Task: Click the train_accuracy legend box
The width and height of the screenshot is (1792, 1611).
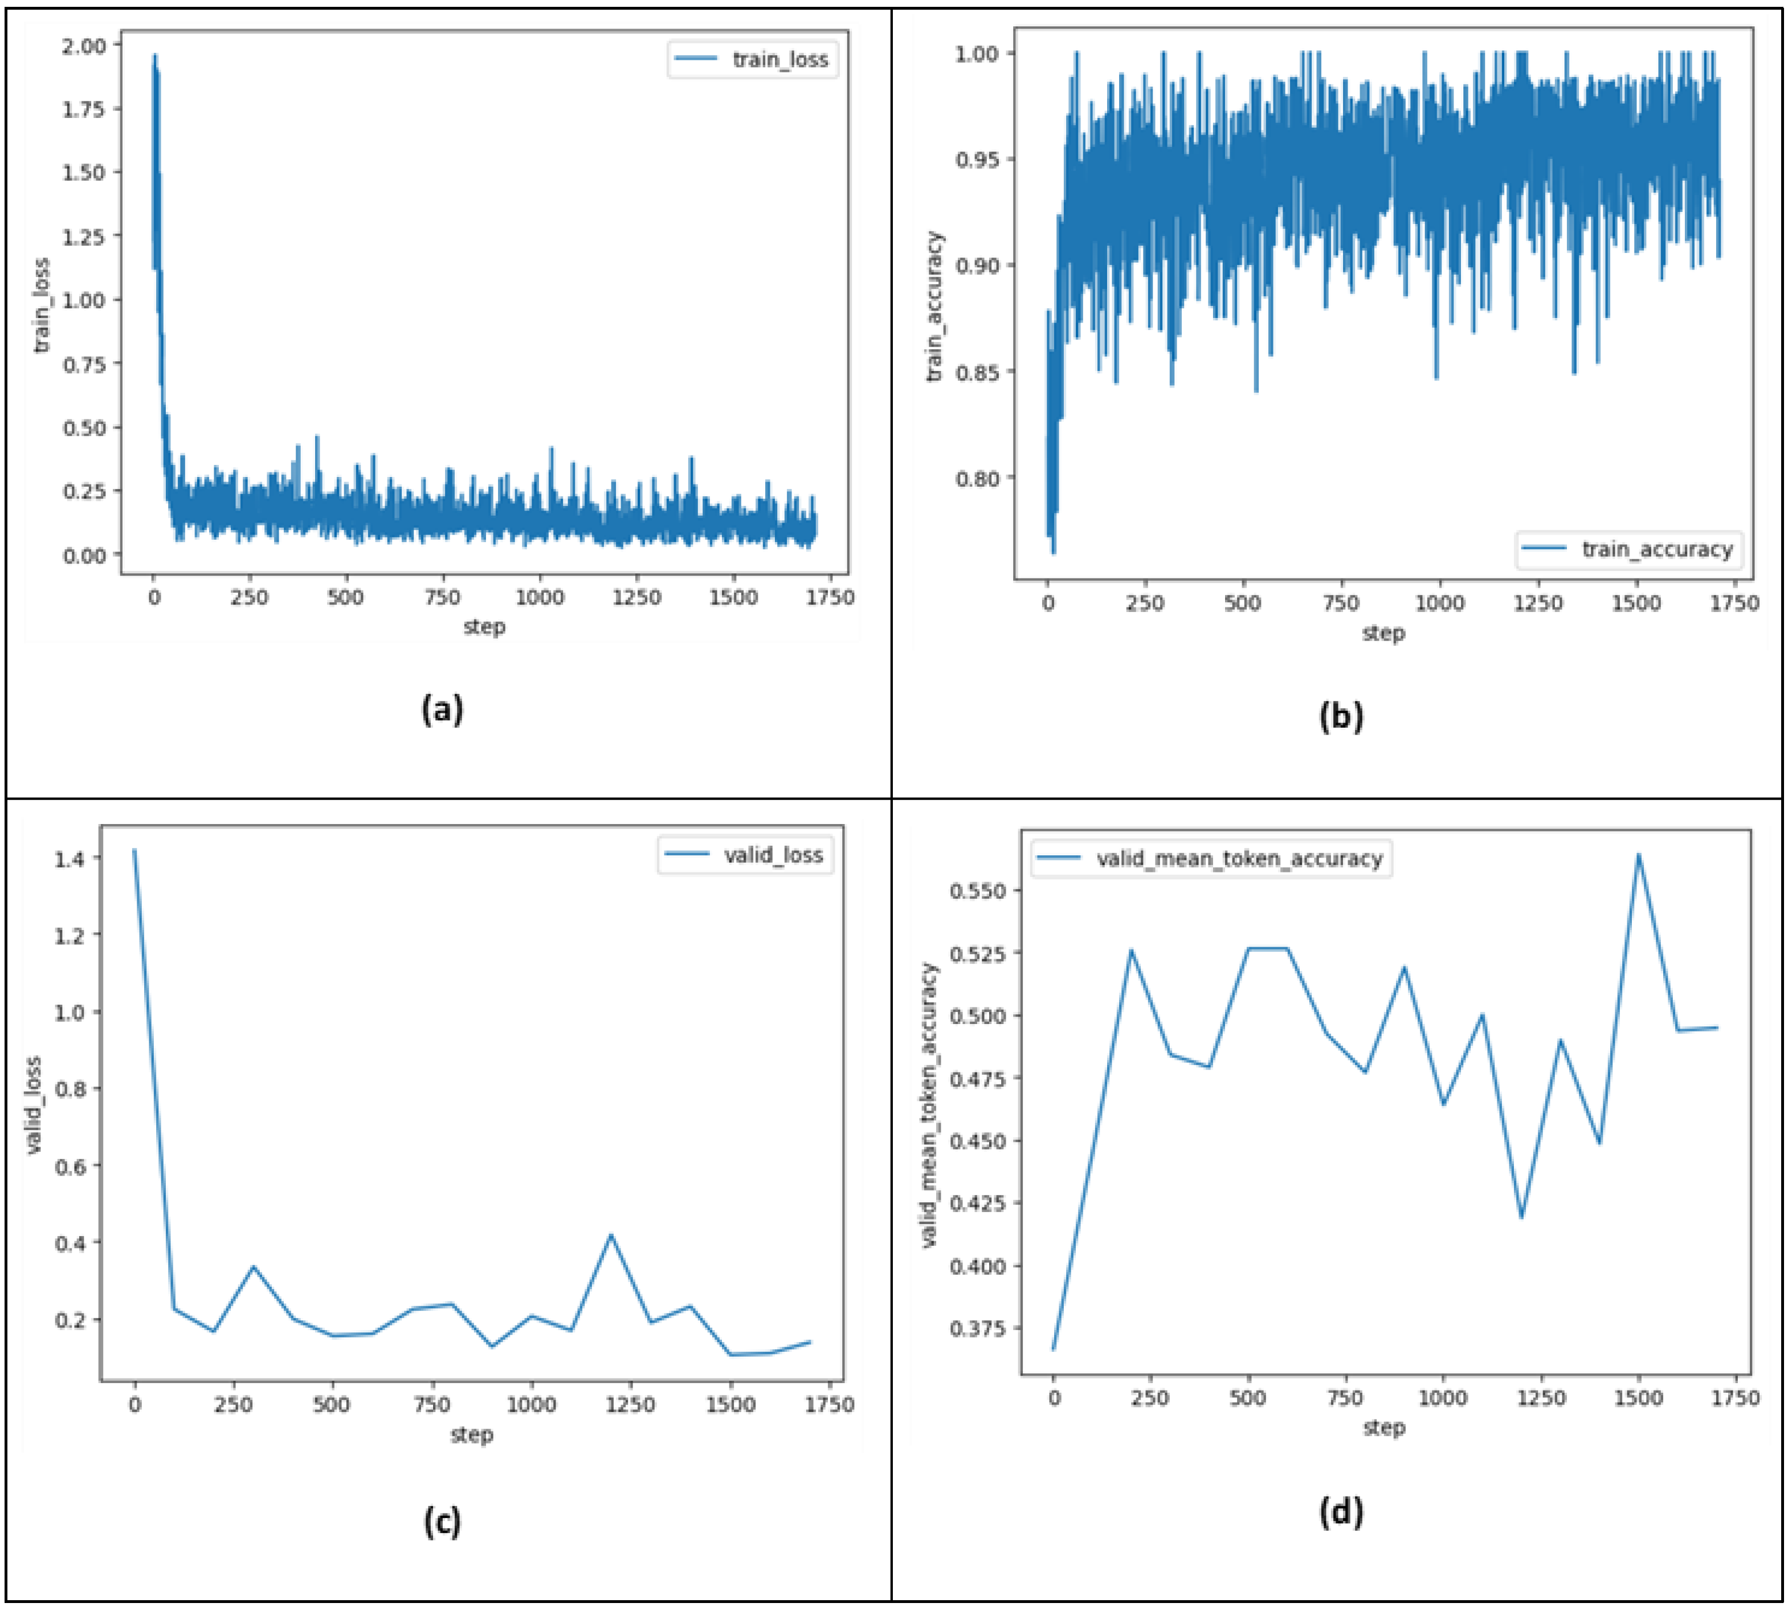Action: point(1629,550)
